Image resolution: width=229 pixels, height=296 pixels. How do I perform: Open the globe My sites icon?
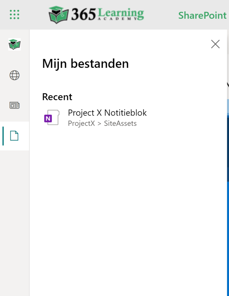point(14,75)
